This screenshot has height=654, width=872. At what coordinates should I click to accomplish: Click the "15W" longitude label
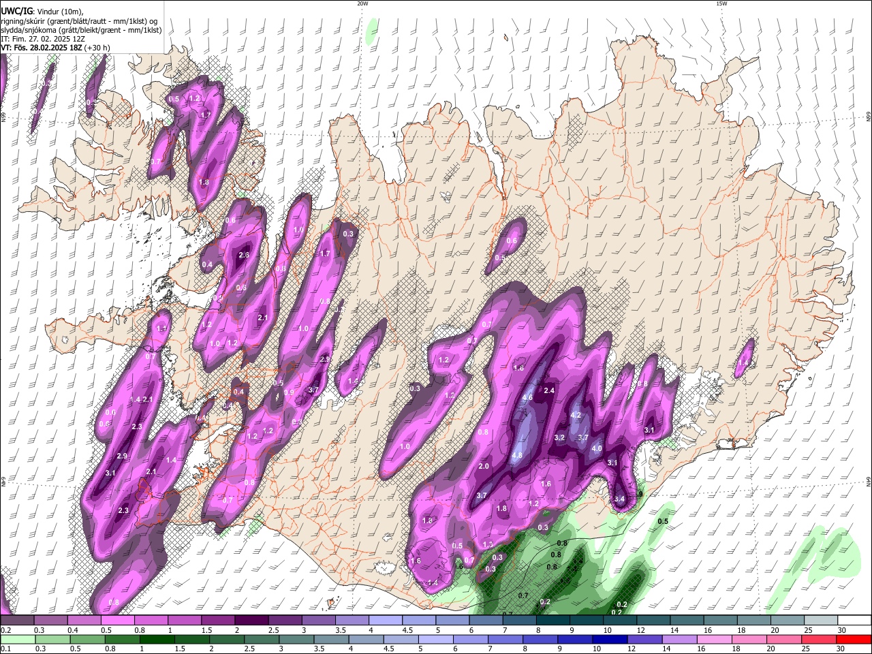721,3
